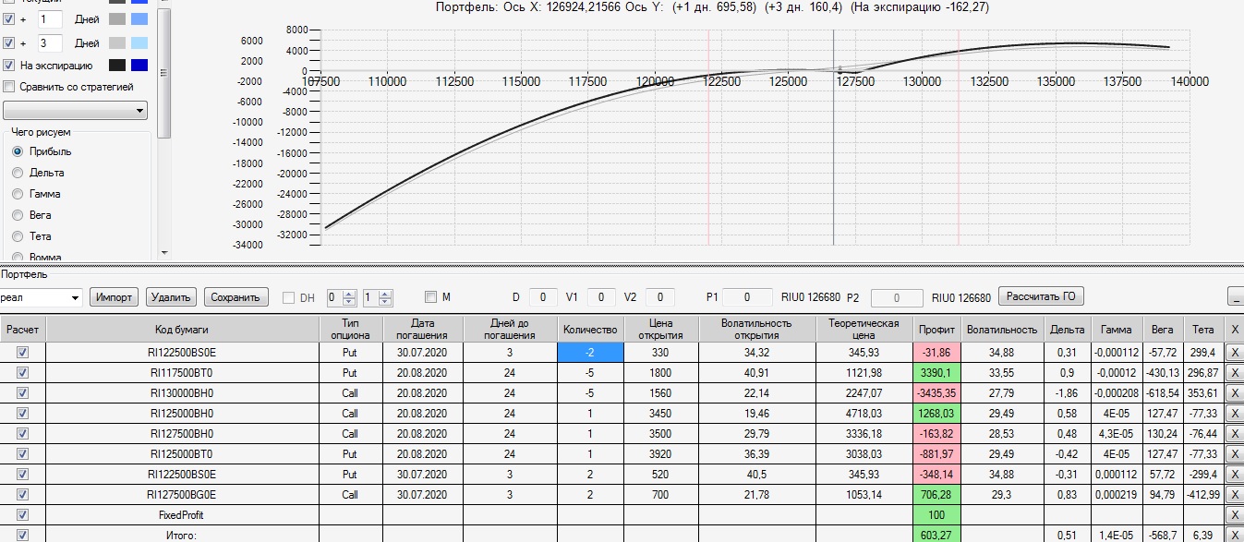
Task: Uncheck the +3 Дней curve checkbox
Action: [x=9, y=42]
